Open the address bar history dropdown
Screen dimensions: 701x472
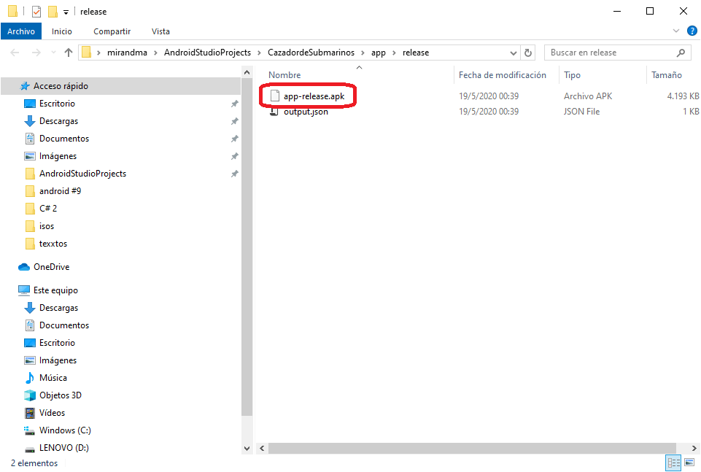tap(514, 53)
